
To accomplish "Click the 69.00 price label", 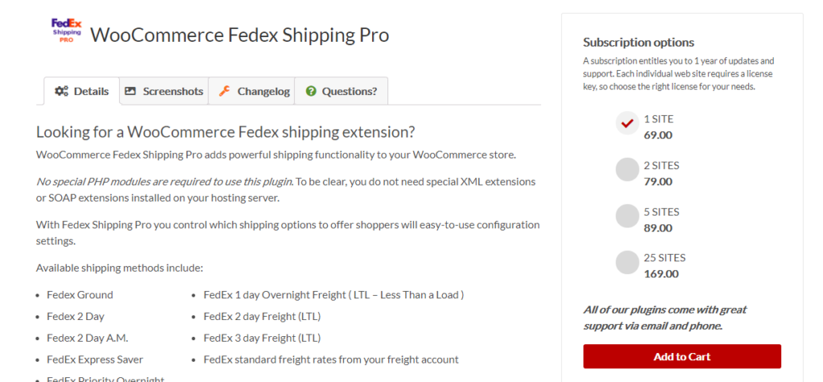I will click(x=657, y=135).
